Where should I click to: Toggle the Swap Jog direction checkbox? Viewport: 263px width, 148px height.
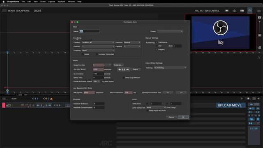(x=124, y=78)
